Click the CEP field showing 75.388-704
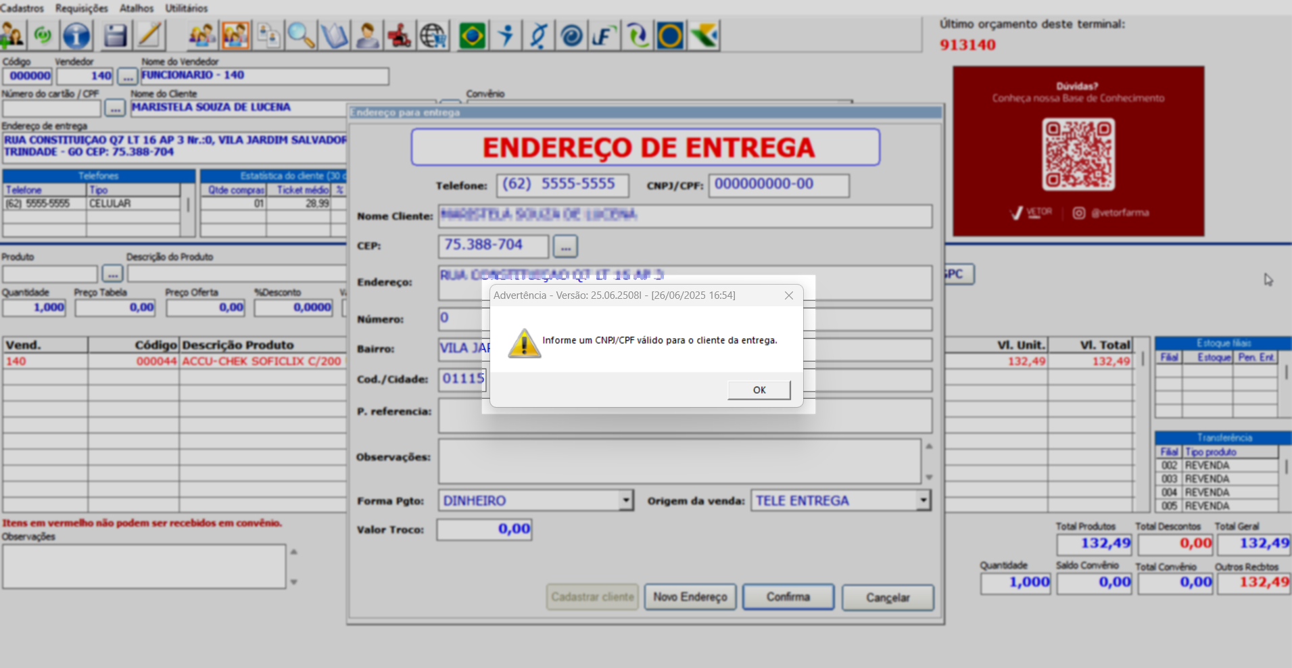This screenshot has width=1292, height=668. click(493, 246)
